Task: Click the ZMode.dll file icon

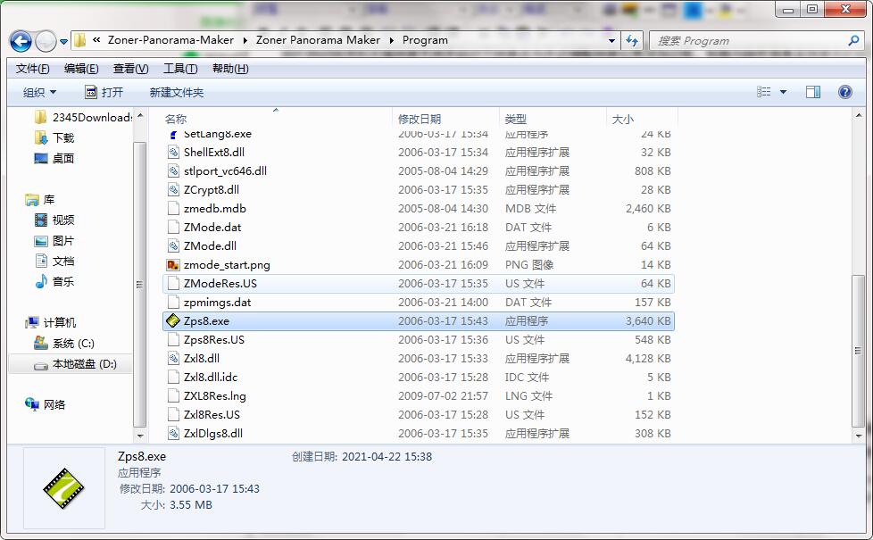Action: coord(174,246)
